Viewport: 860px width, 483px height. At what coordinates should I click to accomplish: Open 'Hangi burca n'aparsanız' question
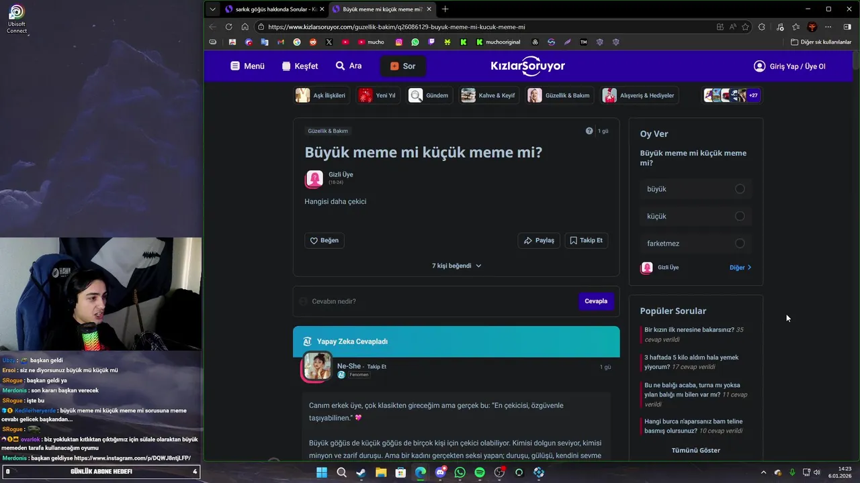coord(693,426)
